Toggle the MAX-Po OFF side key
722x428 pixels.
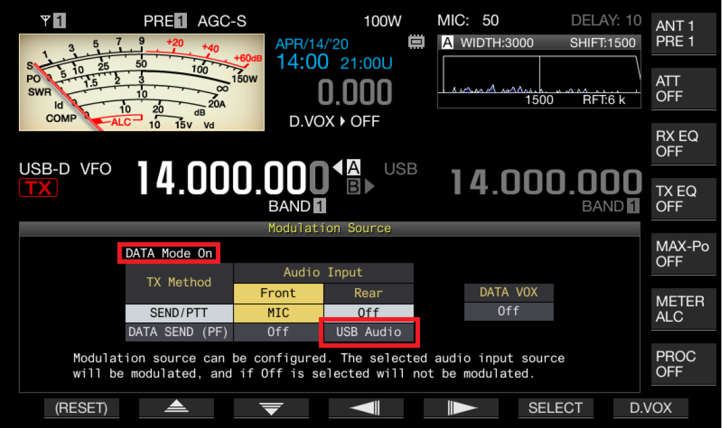click(x=684, y=254)
